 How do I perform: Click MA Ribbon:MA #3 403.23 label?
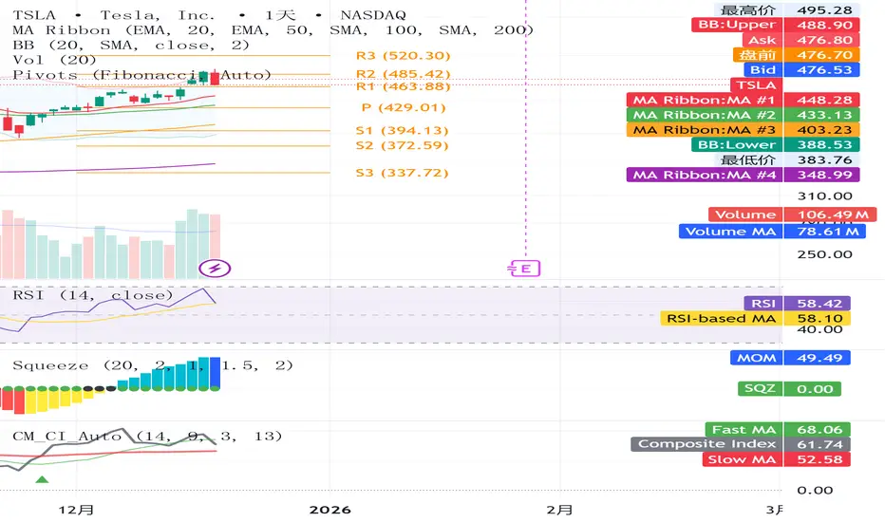point(744,130)
